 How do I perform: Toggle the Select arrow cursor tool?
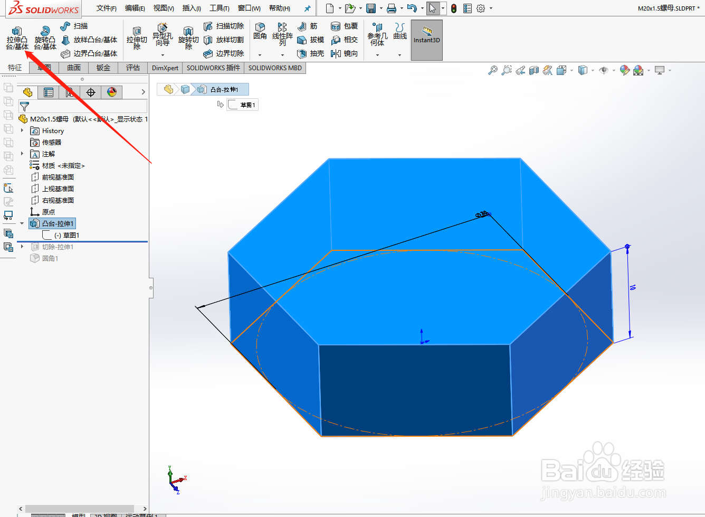tap(433, 8)
